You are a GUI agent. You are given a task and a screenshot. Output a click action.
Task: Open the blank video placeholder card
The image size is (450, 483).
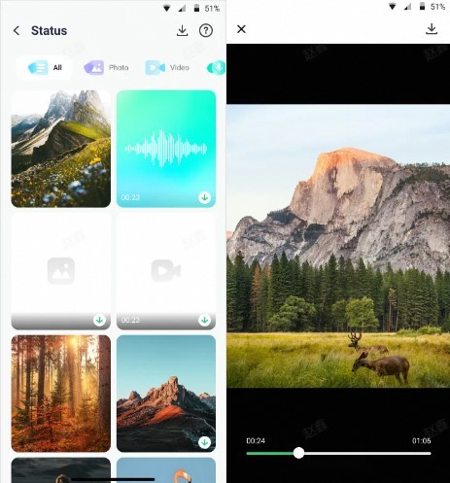pos(166,271)
